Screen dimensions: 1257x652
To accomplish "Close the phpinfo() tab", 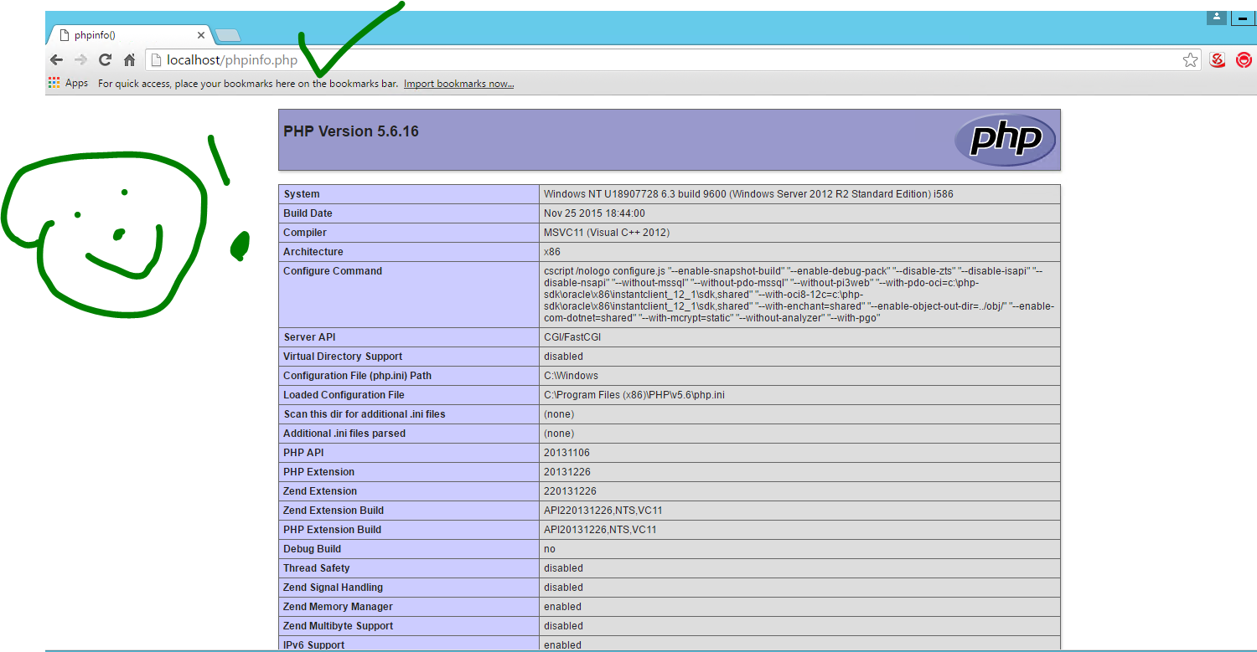I will click(x=201, y=35).
